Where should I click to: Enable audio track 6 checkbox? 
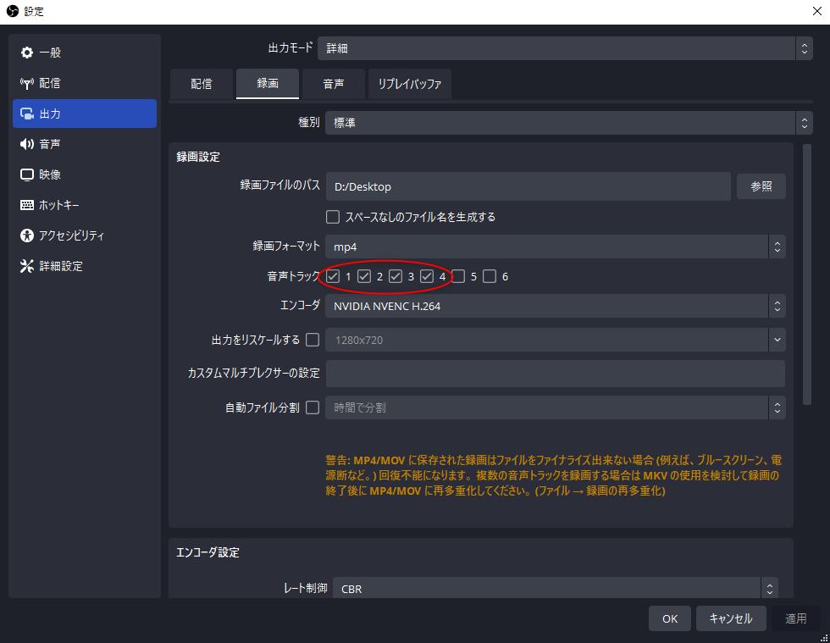pyautogui.click(x=489, y=275)
